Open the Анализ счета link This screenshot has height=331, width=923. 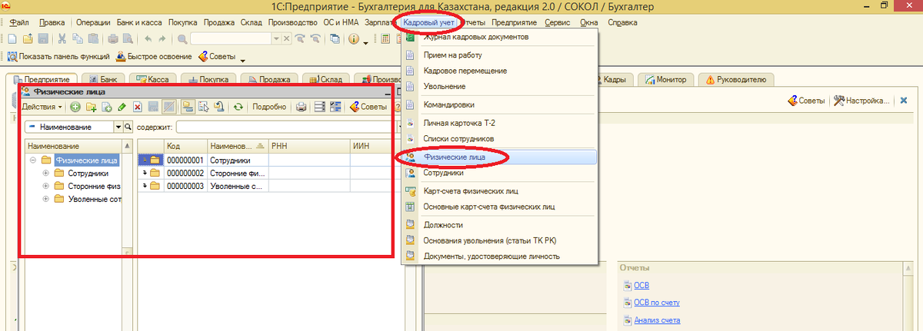[x=657, y=320]
